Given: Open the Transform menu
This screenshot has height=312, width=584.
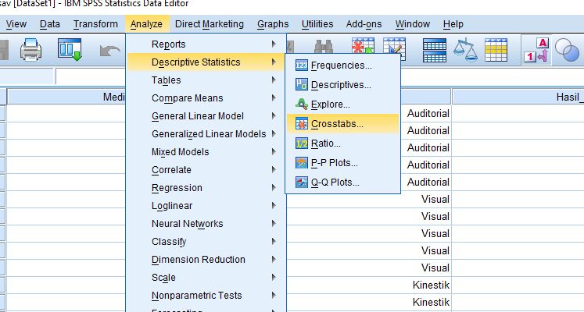Looking at the screenshot, I should click(95, 24).
